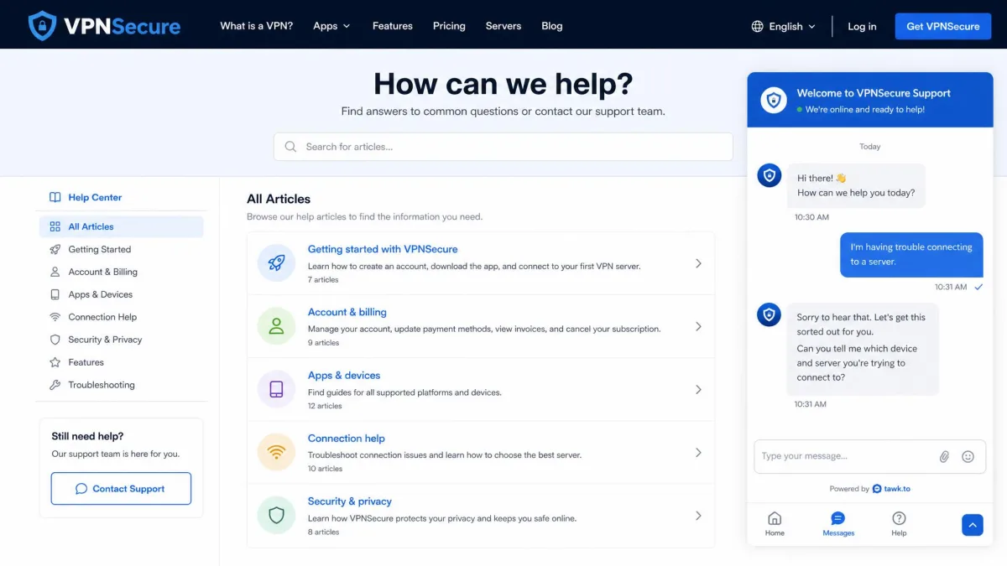Viewport: 1007px width, 566px height.
Task: Click the Contact Support button
Action: coord(121,489)
